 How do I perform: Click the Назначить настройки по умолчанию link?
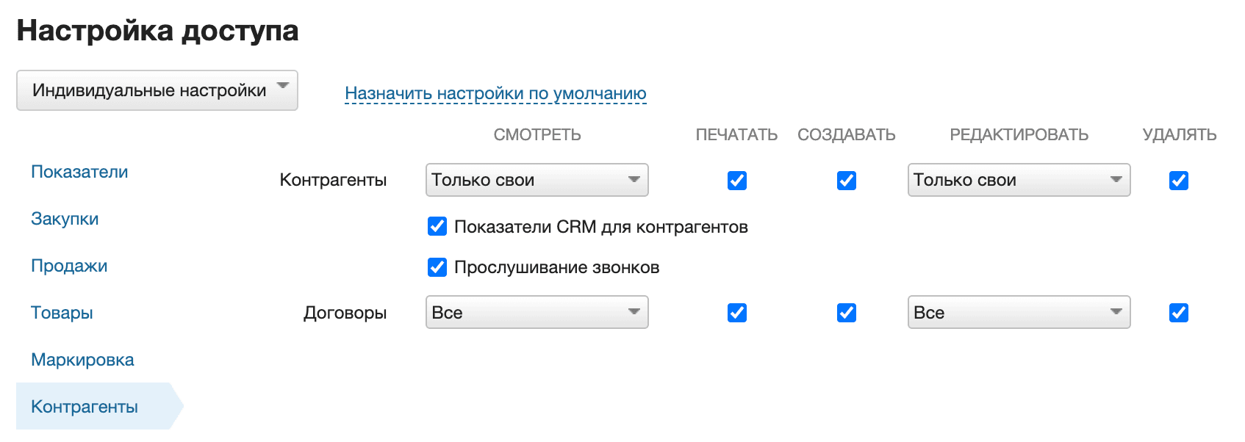coord(495,93)
